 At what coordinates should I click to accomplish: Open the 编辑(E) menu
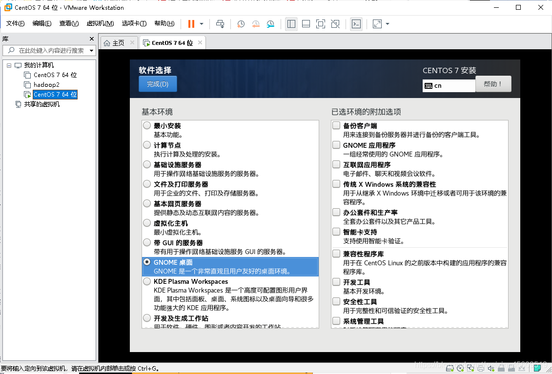click(x=41, y=23)
